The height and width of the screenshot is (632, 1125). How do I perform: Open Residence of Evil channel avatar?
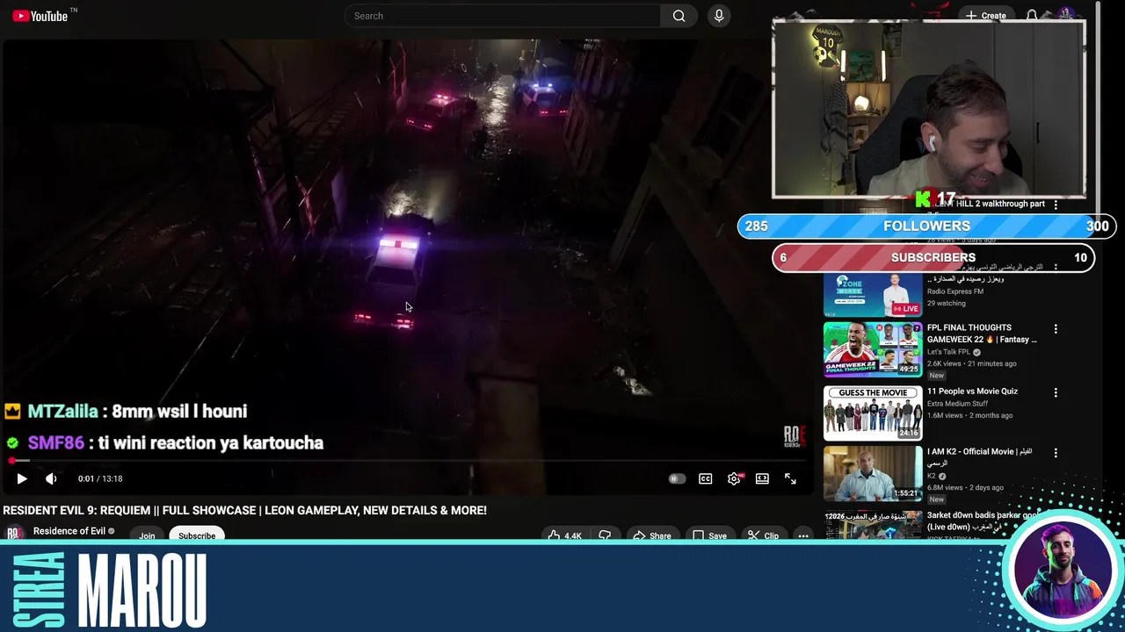tap(14, 533)
